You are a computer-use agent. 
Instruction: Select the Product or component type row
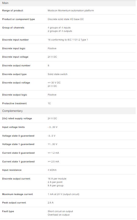click(68, 19)
